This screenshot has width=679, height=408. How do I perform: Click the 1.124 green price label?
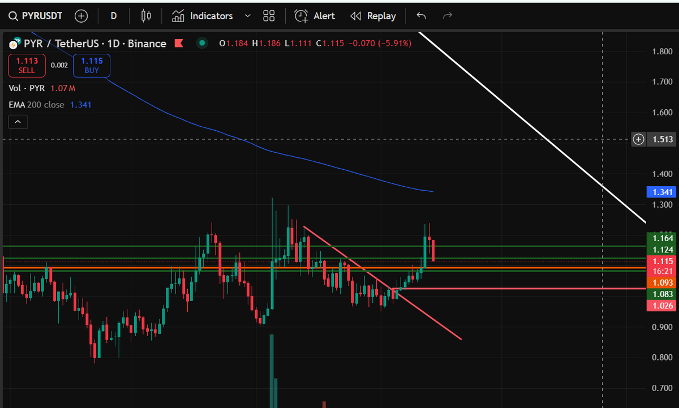(x=661, y=250)
